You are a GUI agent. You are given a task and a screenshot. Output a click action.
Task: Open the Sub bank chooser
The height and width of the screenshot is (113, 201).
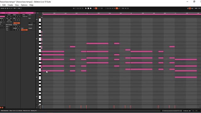pos(9,28)
